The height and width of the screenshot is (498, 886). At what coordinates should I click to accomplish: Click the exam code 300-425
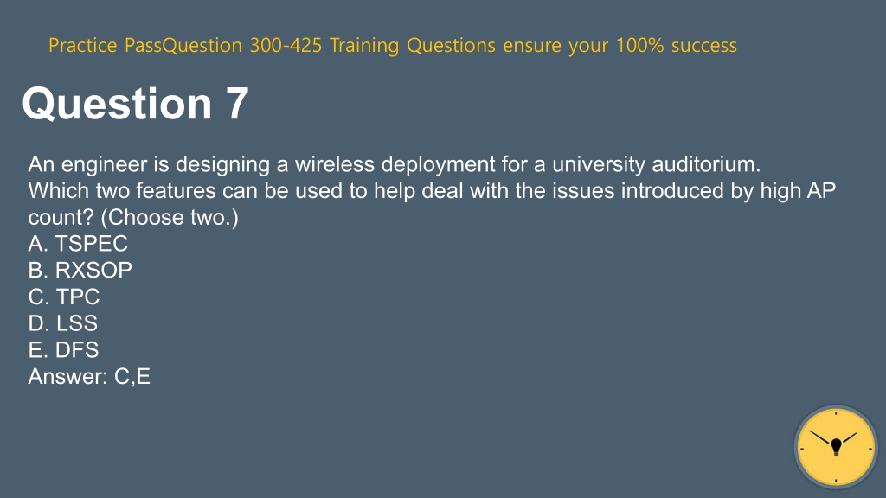[x=286, y=45]
